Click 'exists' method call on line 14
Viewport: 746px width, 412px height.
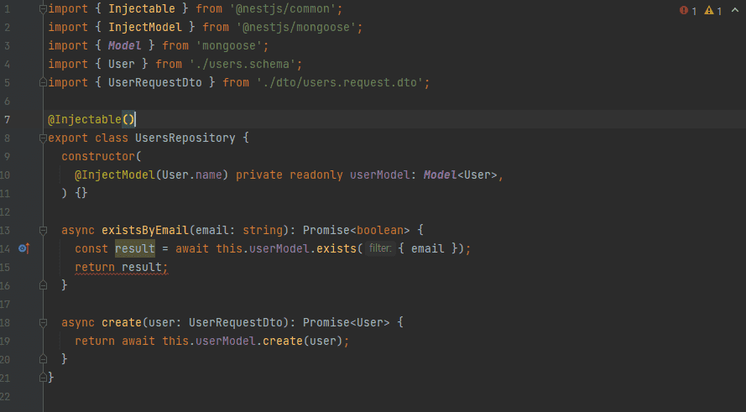click(x=336, y=249)
